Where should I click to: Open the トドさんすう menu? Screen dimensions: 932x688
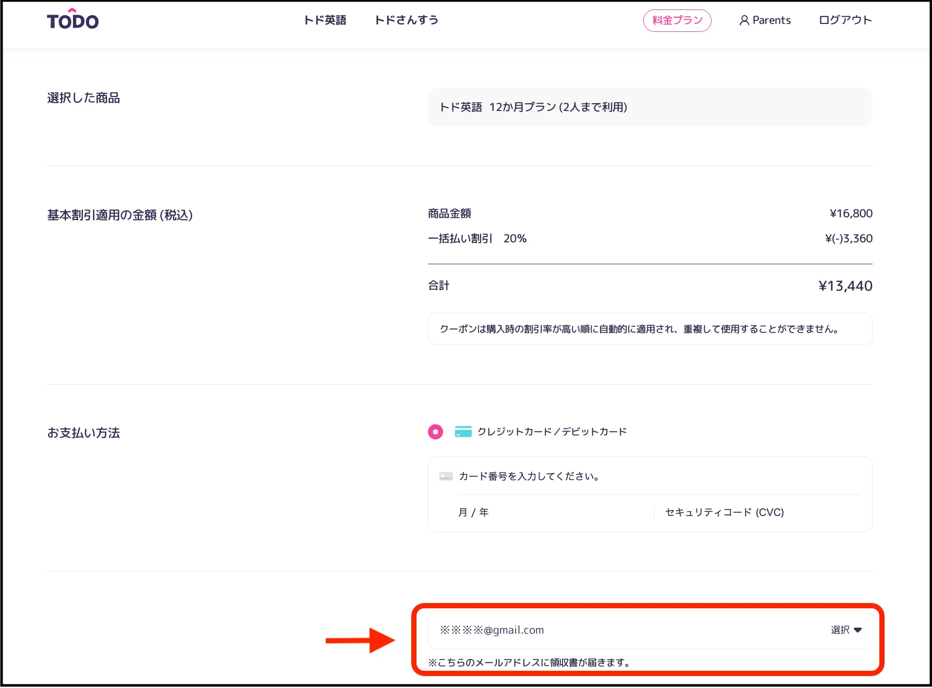(407, 20)
